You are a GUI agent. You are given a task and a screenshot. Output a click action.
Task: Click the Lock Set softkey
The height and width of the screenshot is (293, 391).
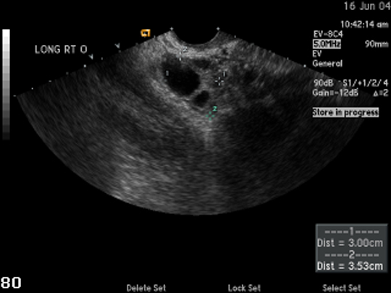pyautogui.click(x=244, y=288)
